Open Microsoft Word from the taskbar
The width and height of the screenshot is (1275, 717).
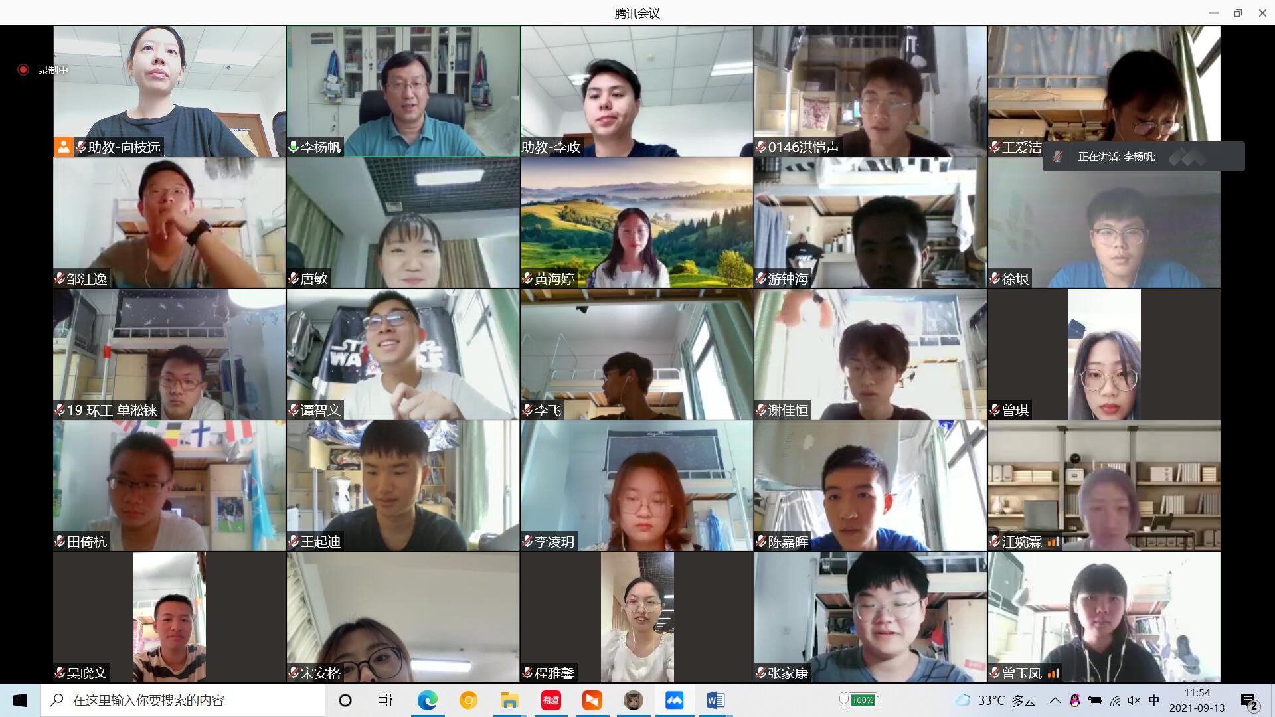pyautogui.click(x=715, y=700)
